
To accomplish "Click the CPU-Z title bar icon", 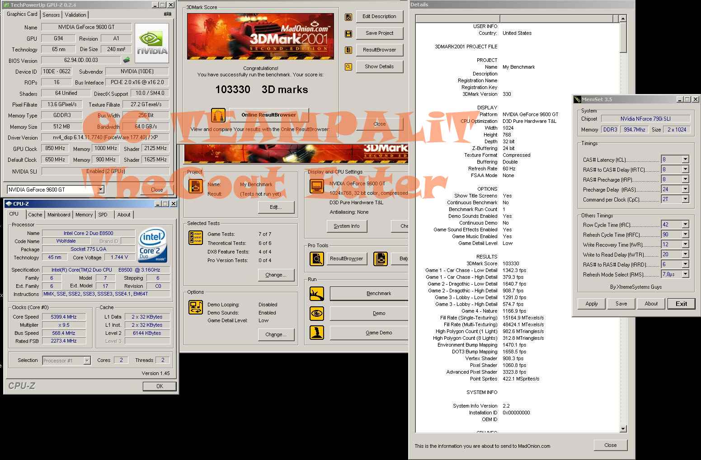I will click(9, 204).
